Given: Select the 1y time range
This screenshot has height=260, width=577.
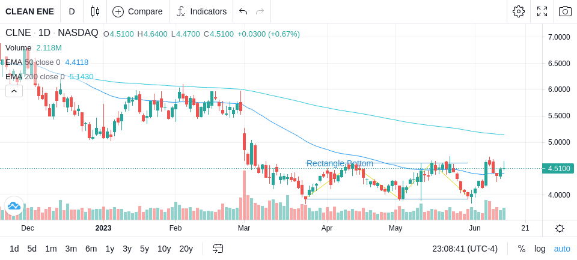Looking at the screenshot, I should [x=109, y=249].
